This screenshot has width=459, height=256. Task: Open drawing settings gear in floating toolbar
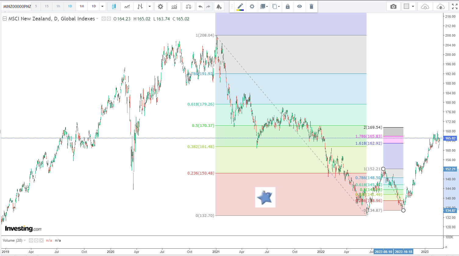pos(252,6)
